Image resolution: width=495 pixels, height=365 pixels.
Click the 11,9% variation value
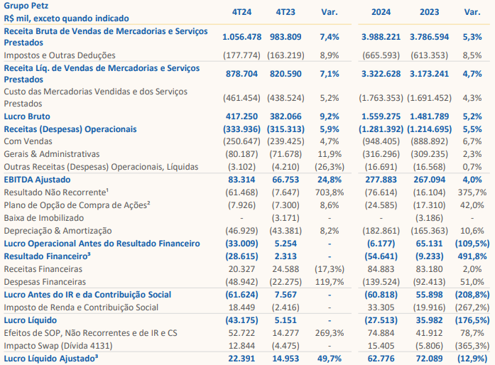(330, 154)
